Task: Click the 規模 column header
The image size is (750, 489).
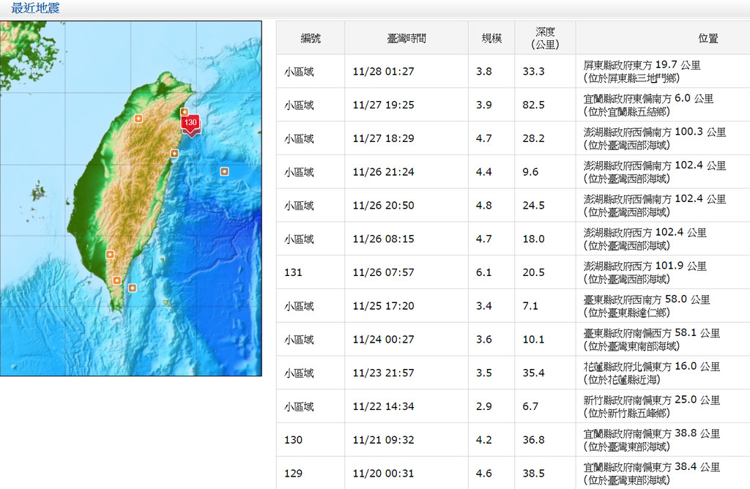Action: (491, 38)
